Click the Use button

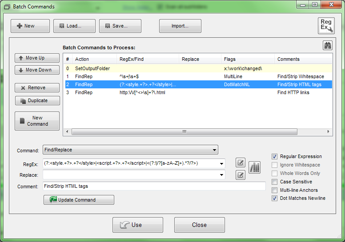coord(138,225)
